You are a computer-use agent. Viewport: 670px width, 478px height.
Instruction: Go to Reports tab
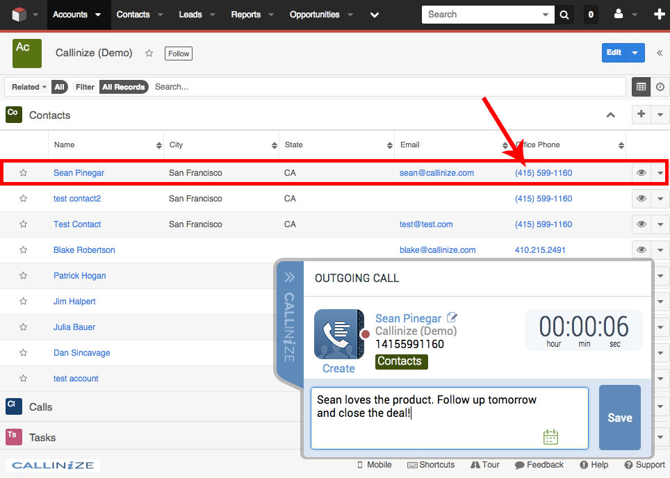pos(246,15)
